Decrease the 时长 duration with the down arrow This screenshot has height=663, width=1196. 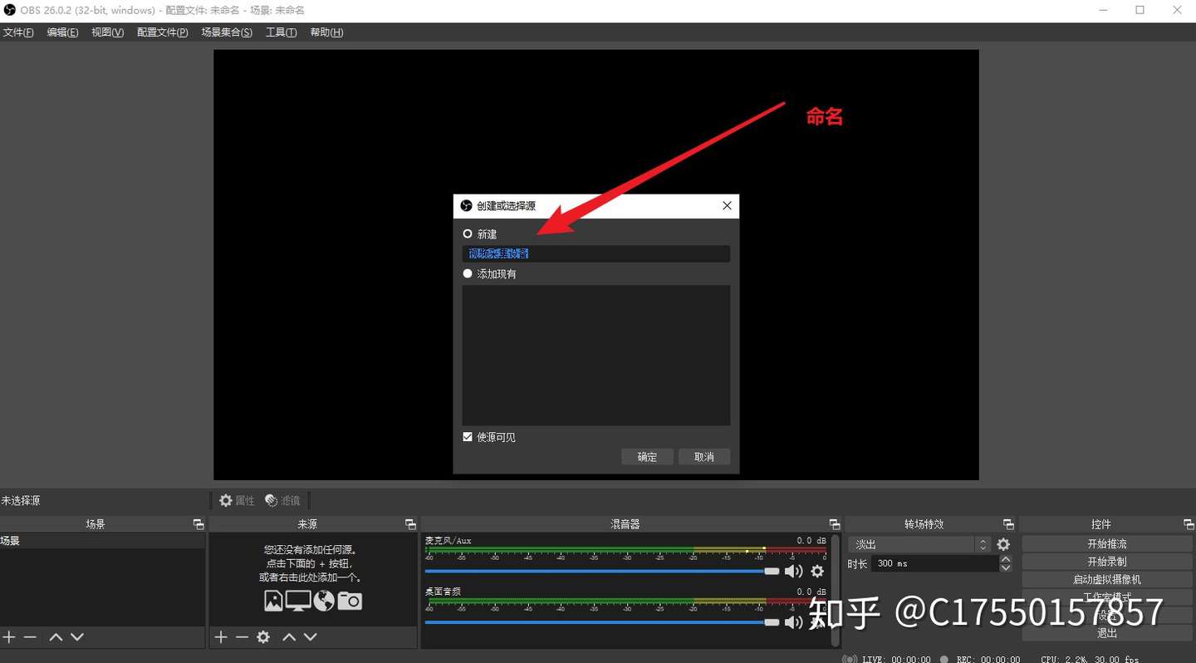[1006, 567]
